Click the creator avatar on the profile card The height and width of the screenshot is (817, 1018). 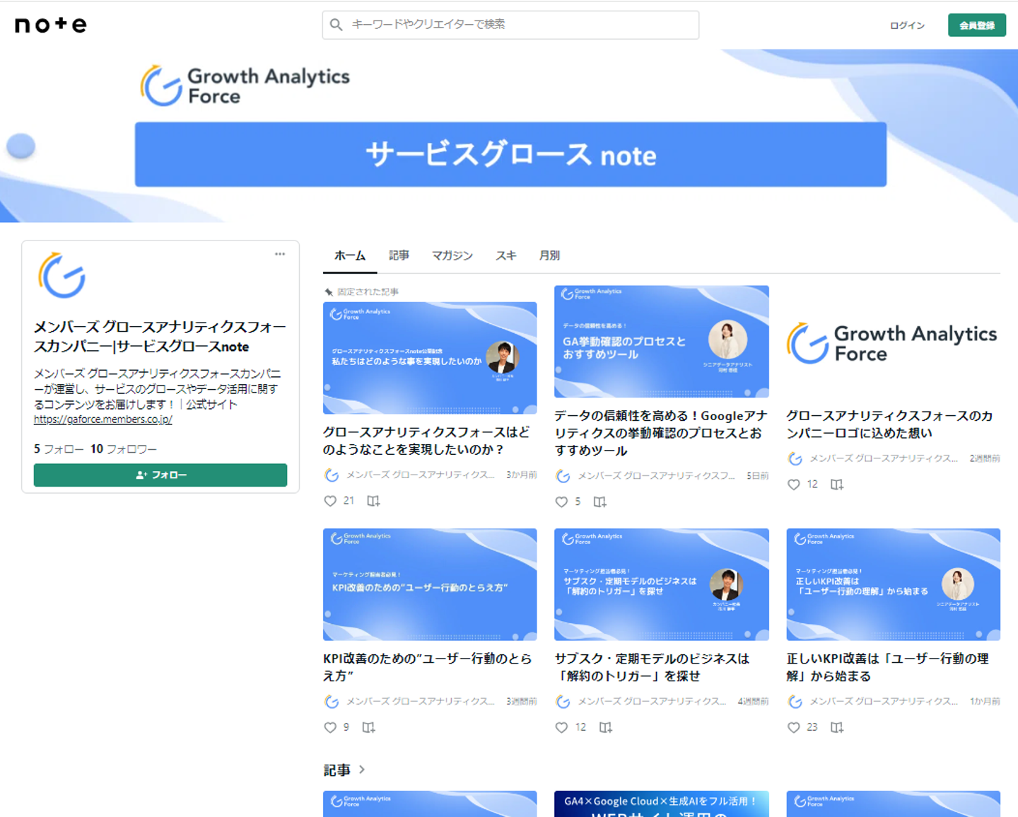[62, 275]
